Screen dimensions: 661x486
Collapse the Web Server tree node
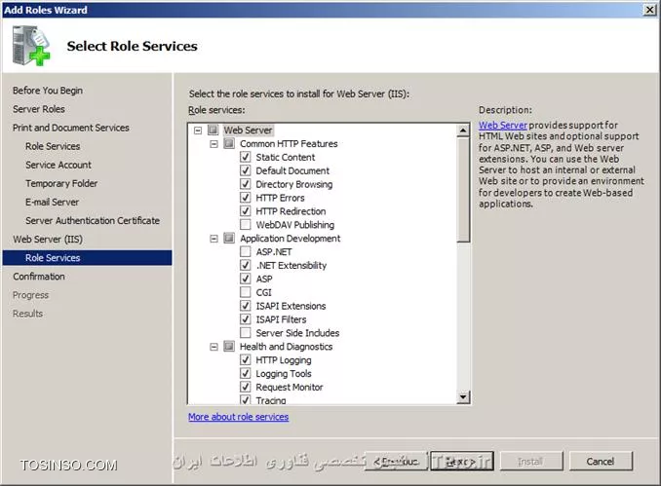click(x=198, y=131)
